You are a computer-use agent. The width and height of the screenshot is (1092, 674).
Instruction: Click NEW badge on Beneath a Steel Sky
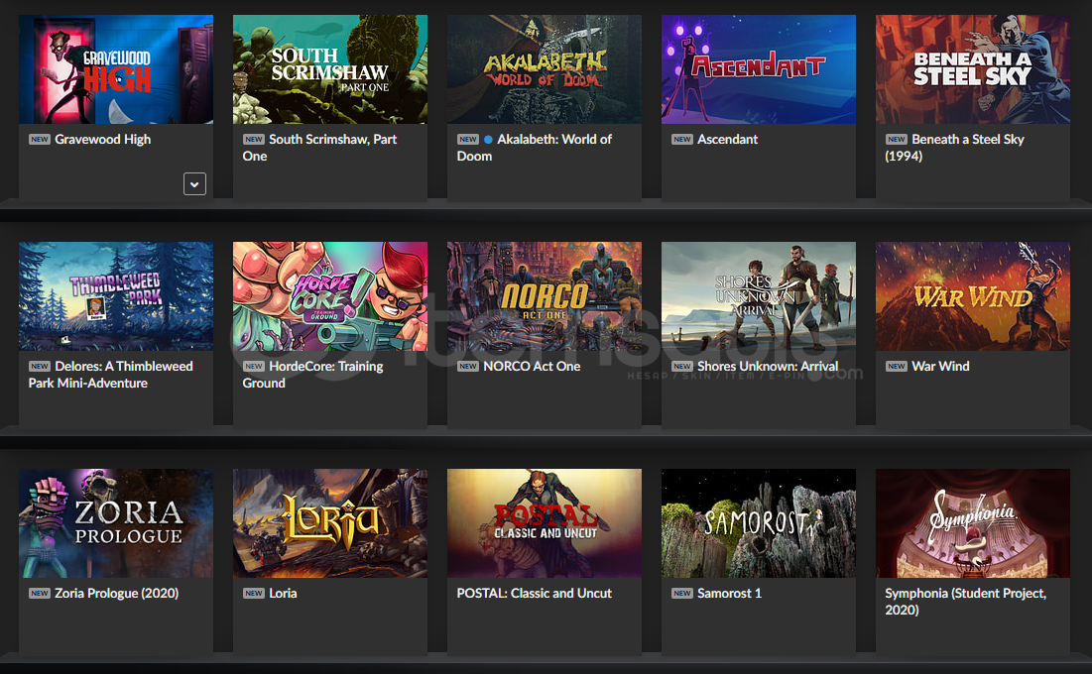(897, 139)
